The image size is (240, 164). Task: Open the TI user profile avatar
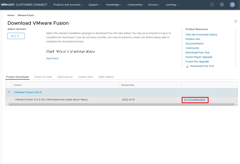pos(232,5)
